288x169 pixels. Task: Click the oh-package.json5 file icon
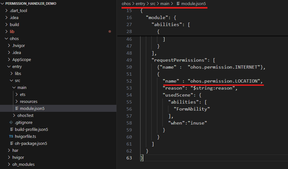pyautogui.click(x=11, y=144)
